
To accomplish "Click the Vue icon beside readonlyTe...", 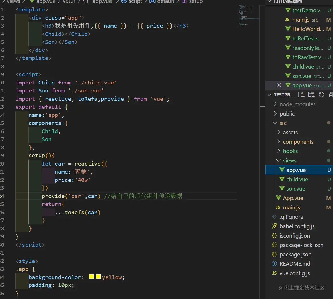I will click(288, 48).
